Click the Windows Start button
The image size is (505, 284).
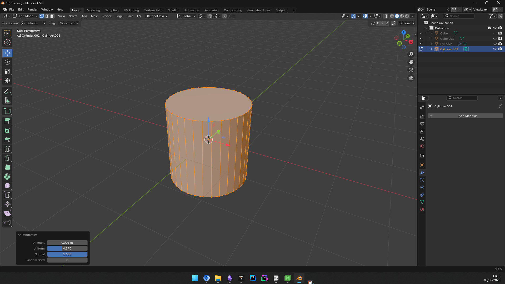point(195,278)
